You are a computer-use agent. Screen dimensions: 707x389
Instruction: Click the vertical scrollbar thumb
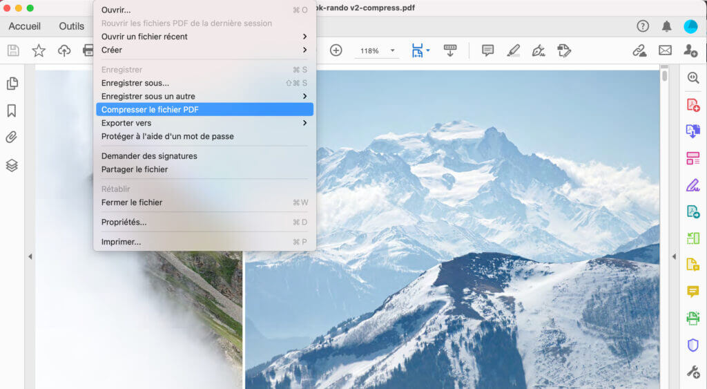tap(665, 75)
